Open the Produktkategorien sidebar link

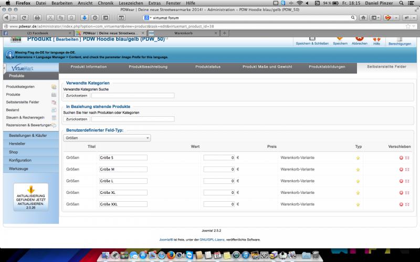[x=20, y=86]
